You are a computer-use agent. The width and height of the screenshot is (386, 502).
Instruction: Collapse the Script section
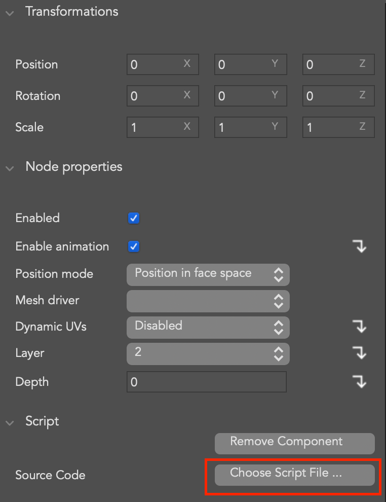[x=10, y=423]
